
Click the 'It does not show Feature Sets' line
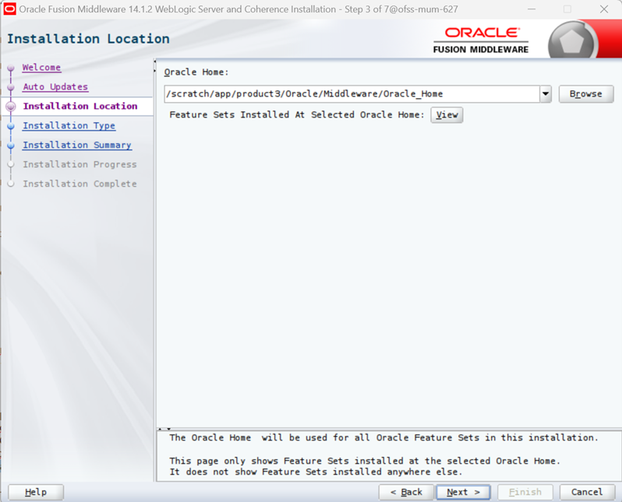point(316,472)
